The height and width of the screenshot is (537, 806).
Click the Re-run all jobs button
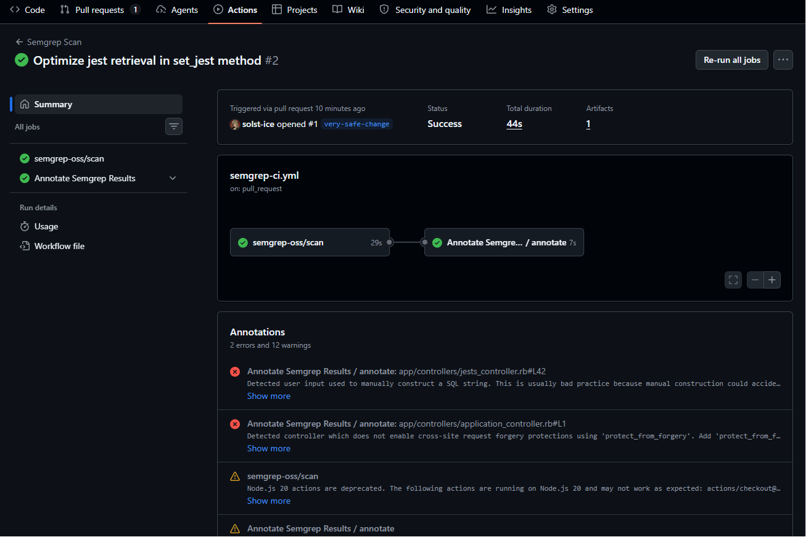732,60
